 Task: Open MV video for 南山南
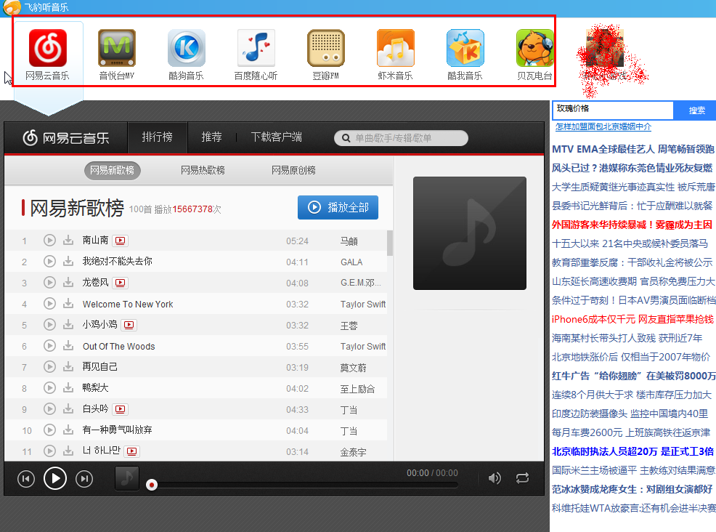tap(120, 241)
